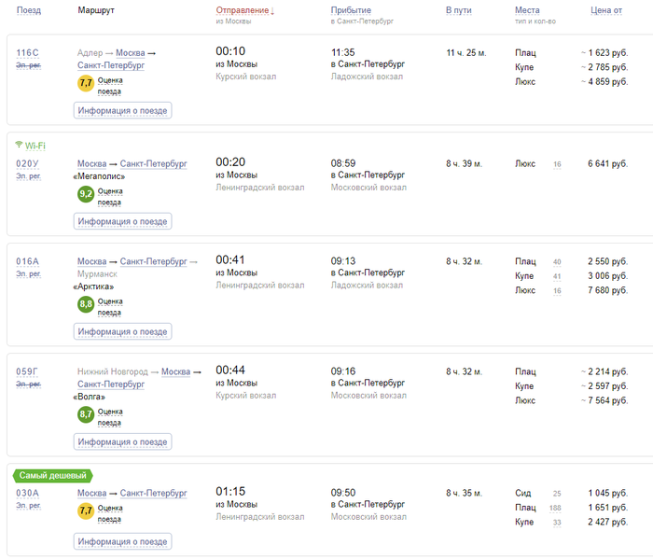The width and height of the screenshot is (653, 559).
Task: Sort trains by Отправление column
Action: (243, 10)
